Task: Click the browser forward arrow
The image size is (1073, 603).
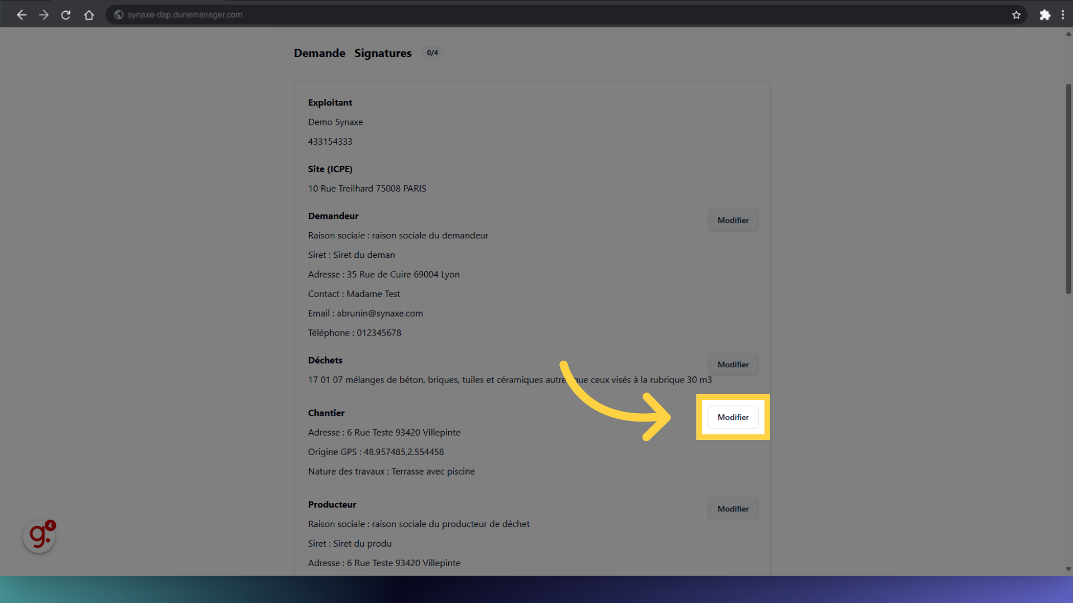Action: coord(44,15)
